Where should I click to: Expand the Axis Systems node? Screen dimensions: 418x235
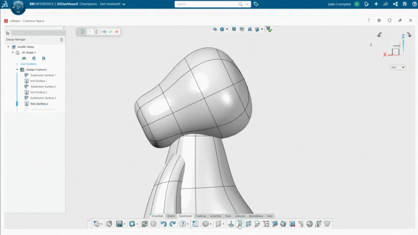click(x=17, y=64)
